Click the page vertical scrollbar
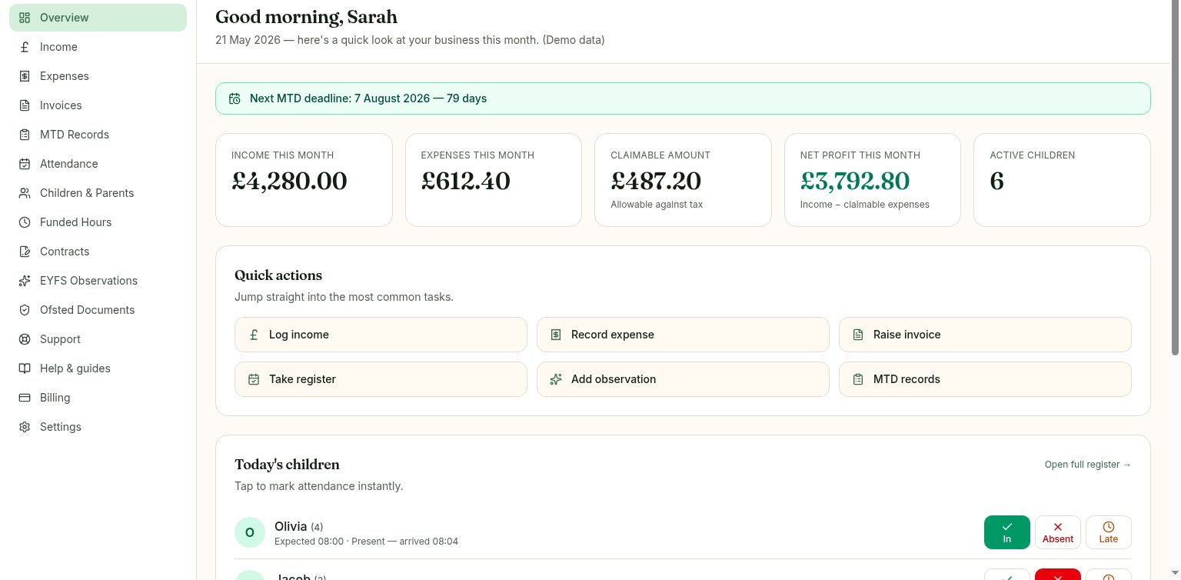The height and width of the screenshot is (580, 1181). coord(1175,177)
